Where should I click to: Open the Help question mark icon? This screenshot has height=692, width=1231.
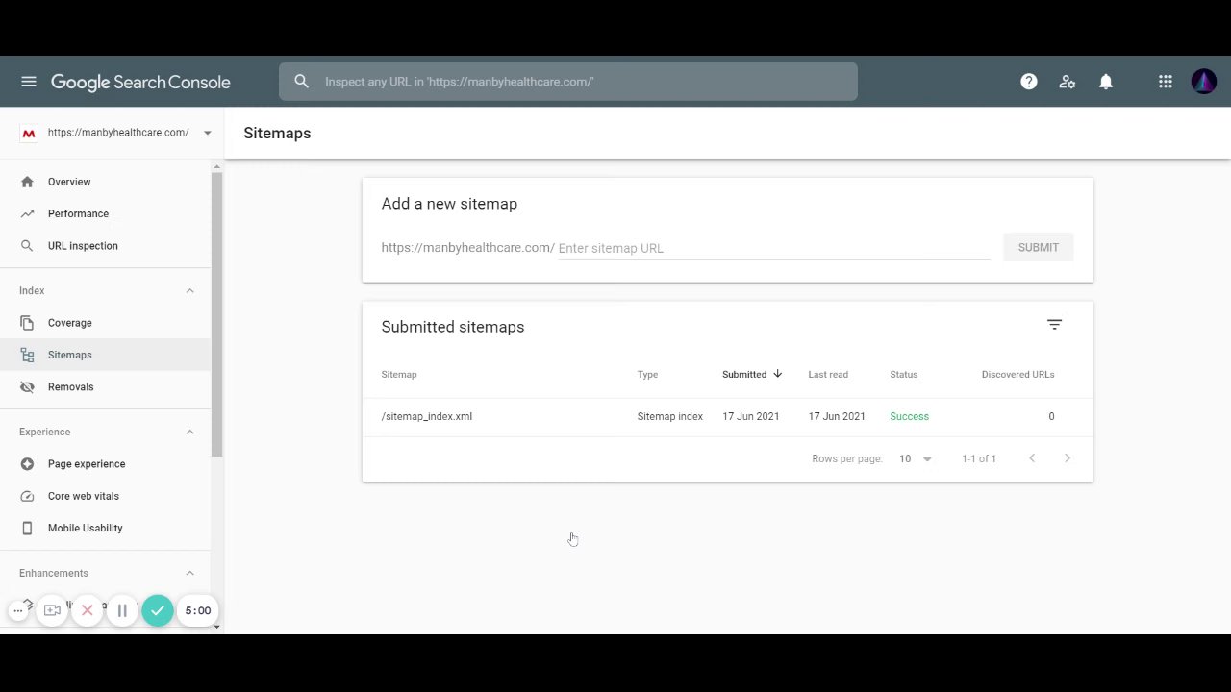[1029, 82]
